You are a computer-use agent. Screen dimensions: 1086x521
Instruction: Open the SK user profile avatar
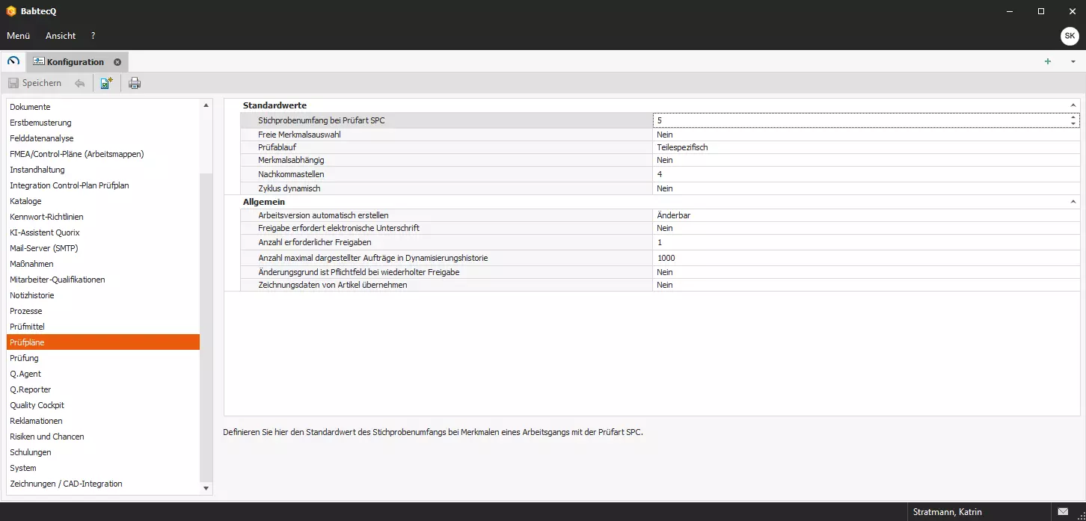coord(1070,36)
